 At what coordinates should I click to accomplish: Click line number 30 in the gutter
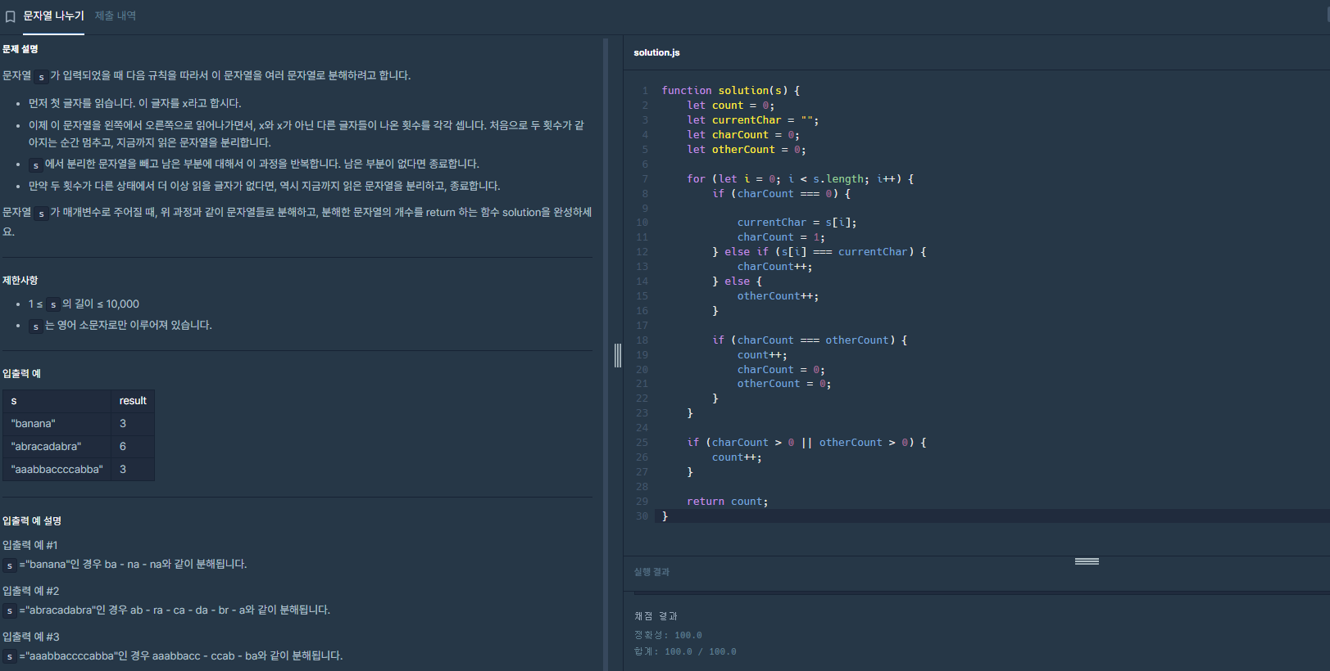642,516
